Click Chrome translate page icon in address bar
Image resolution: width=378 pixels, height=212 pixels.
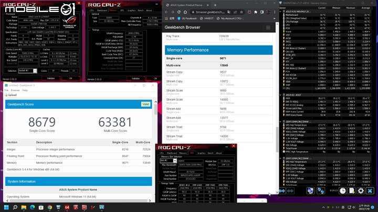[229, 12]
